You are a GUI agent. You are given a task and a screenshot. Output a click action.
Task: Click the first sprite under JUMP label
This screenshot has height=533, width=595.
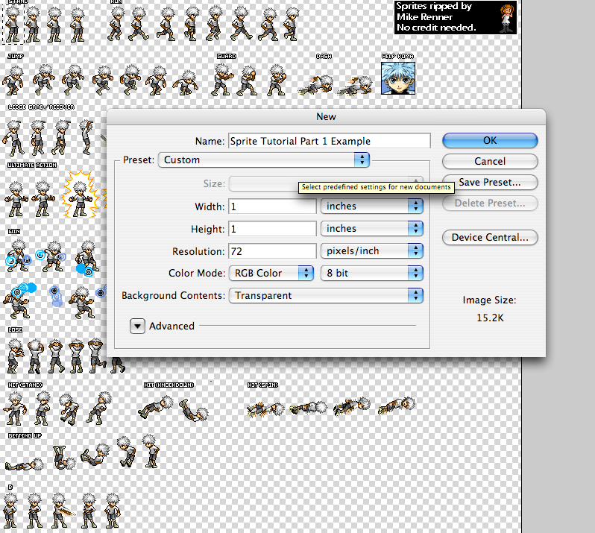coord(13,81)
